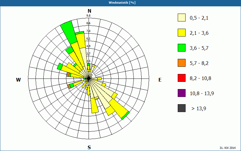Click the purple 10,8 - 13,9 legend swatch
The height and width of the screenshot is (151, 241).
pyautogui.click(x=182, y=93)
